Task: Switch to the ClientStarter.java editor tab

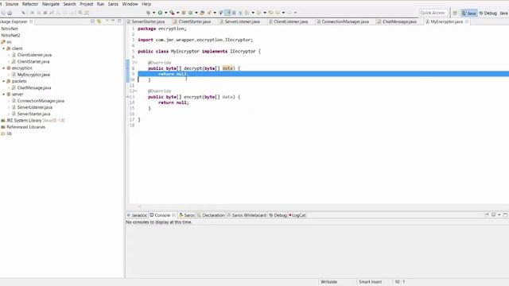Action: click(x=195, y=21)
